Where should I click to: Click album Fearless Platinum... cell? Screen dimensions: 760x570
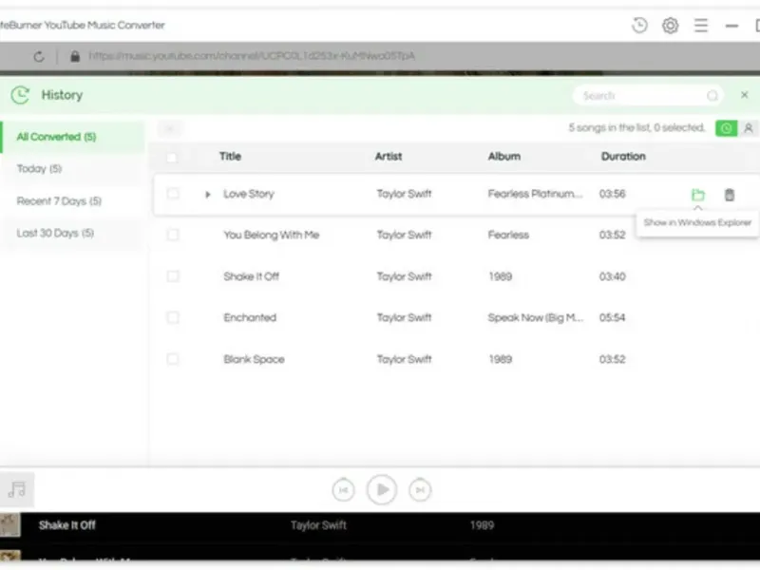pyautogui.click(x=535, y=194)
